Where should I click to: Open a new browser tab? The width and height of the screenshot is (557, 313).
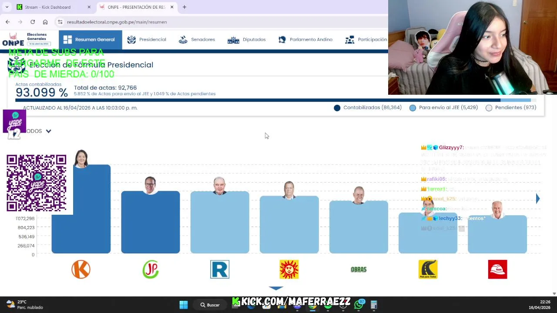point(185,7)
